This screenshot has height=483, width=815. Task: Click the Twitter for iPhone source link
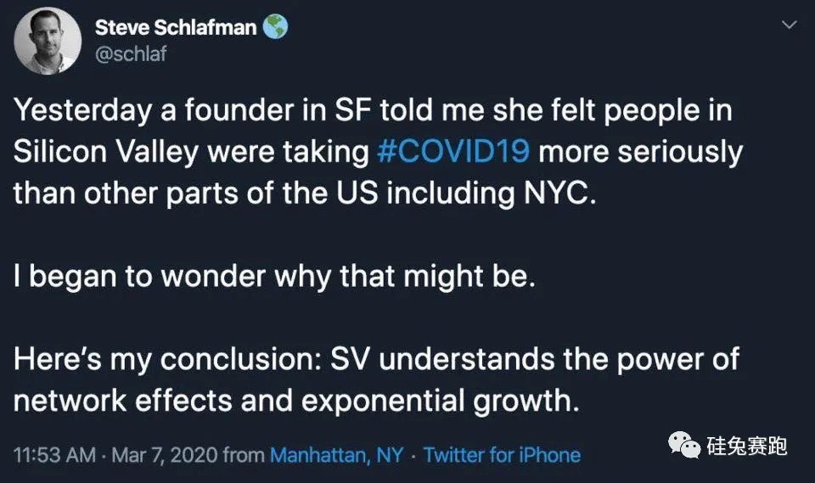pos(502,455)
